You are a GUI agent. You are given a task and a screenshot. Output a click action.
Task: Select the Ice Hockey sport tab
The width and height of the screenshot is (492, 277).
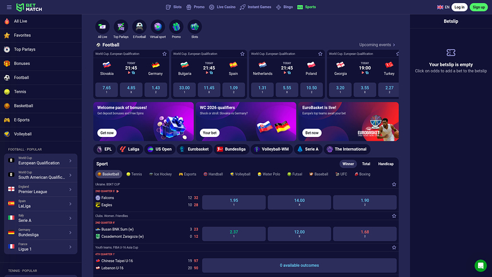[160, 174]
